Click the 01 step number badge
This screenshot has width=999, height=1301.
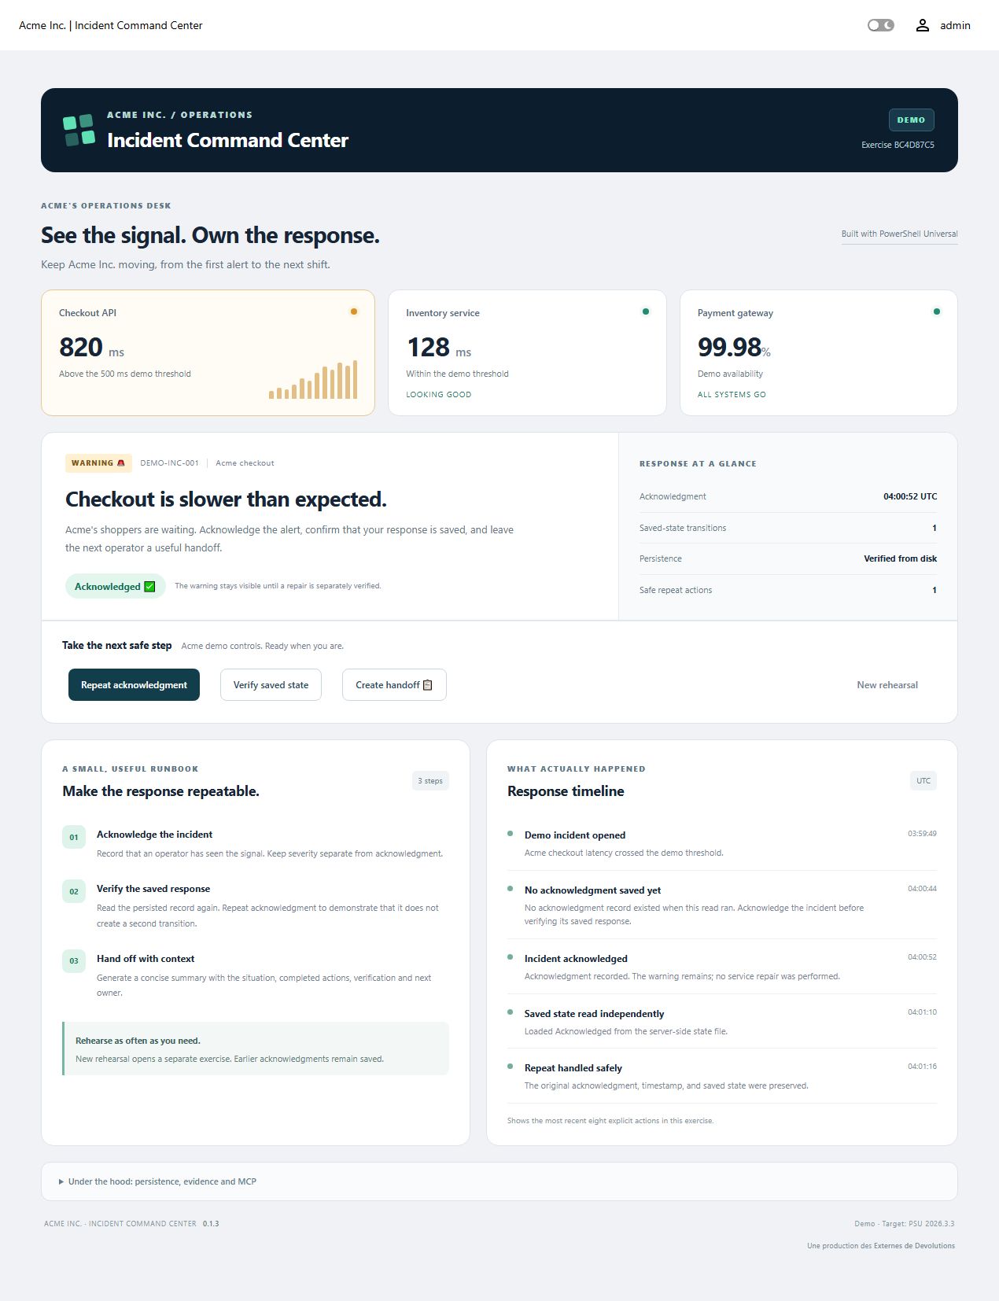pyautogui.click(x=74, y=837)
